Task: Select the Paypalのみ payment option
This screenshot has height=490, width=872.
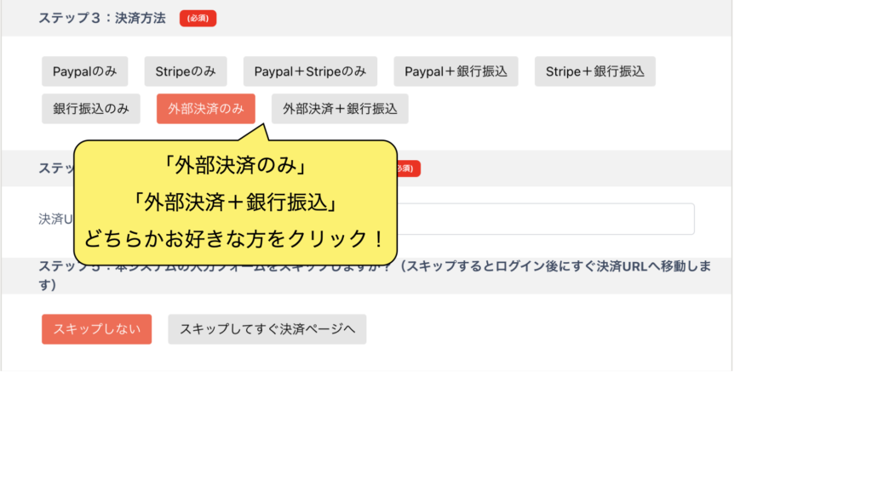Action: 84,71
